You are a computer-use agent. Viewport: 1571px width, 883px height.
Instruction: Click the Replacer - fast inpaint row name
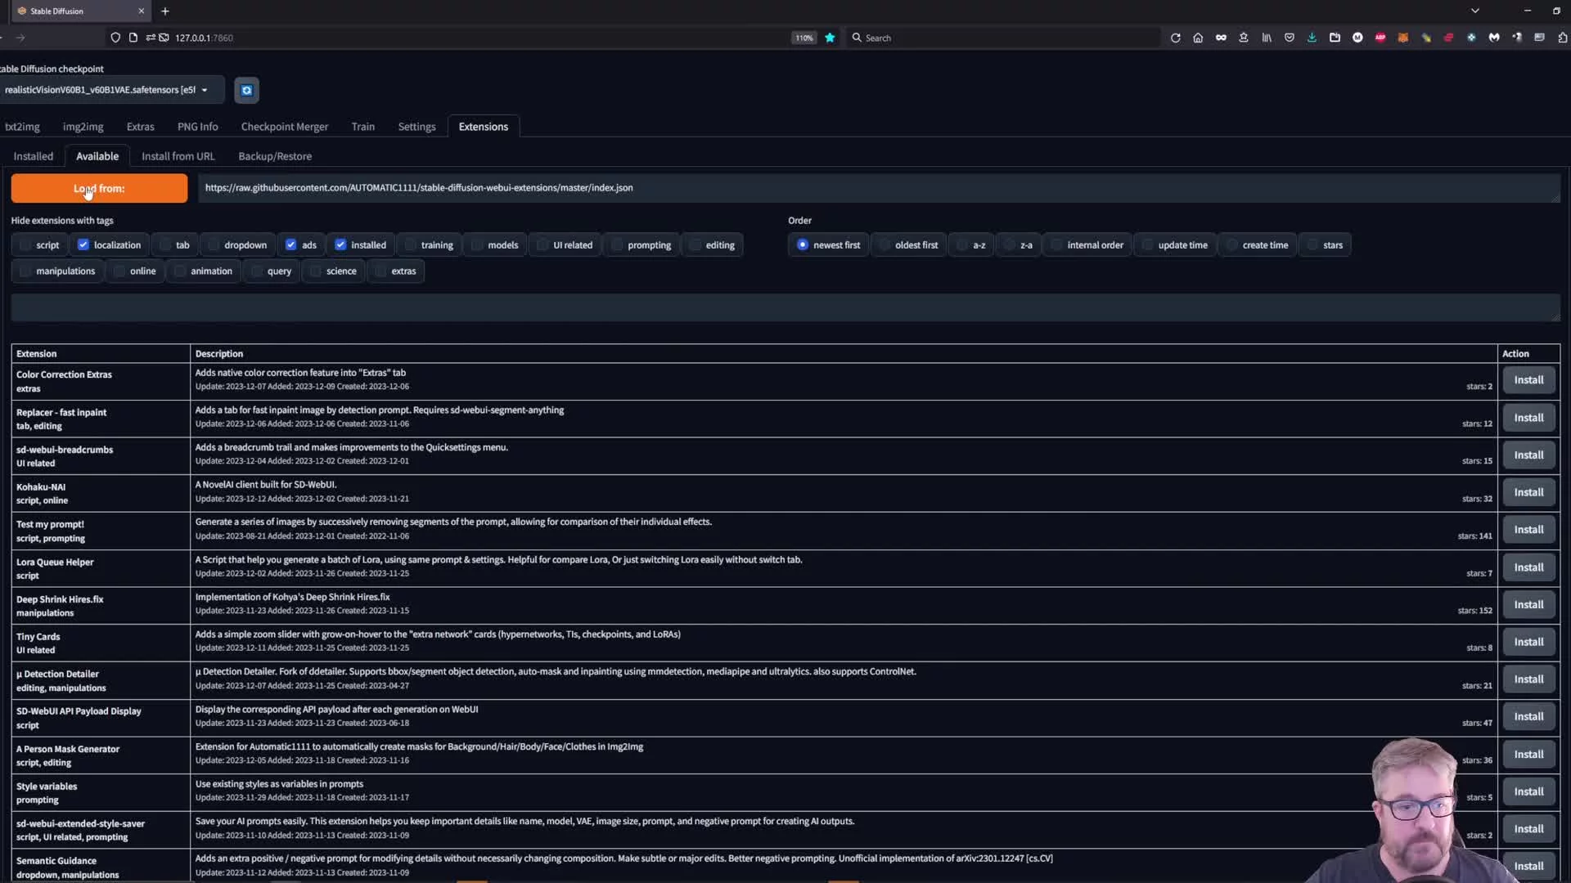tap(61, 412)
